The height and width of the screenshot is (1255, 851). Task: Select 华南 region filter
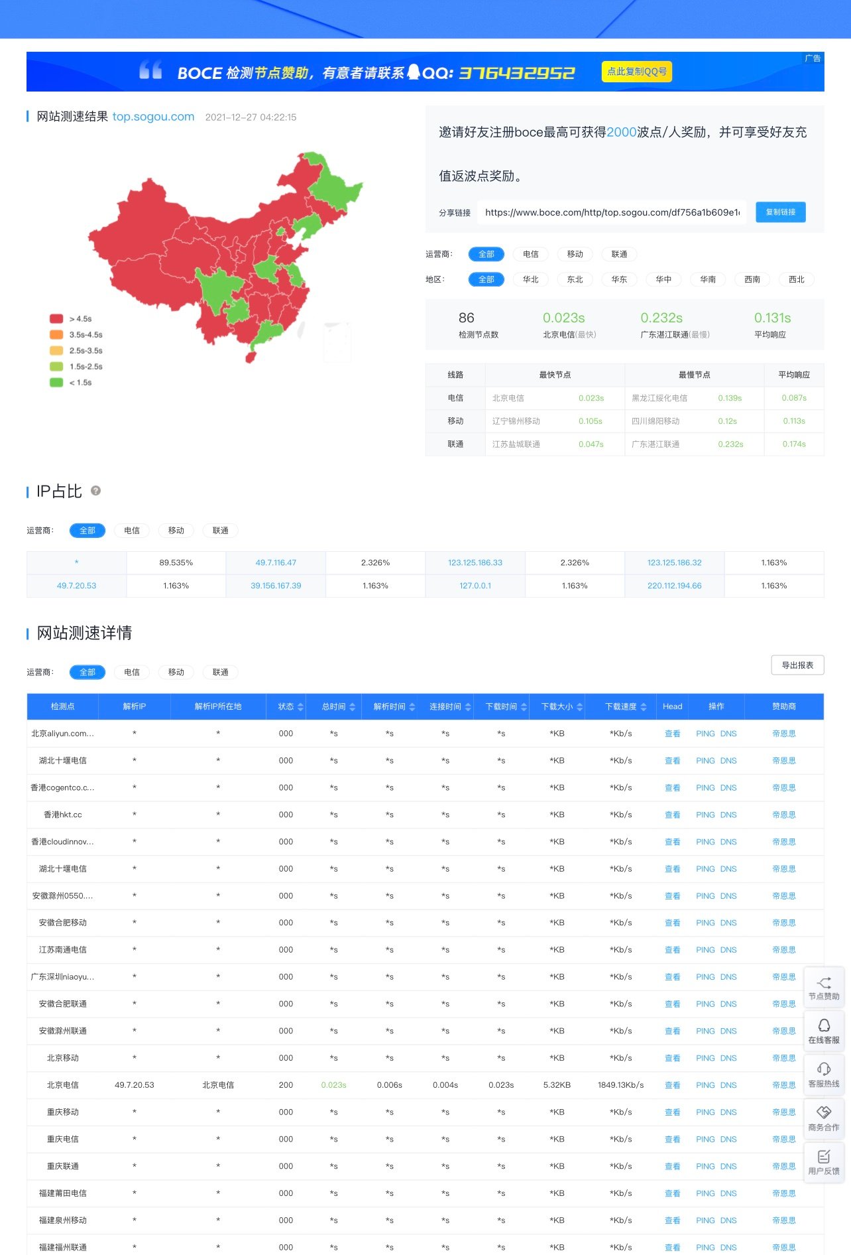click(x=709, y=279)
